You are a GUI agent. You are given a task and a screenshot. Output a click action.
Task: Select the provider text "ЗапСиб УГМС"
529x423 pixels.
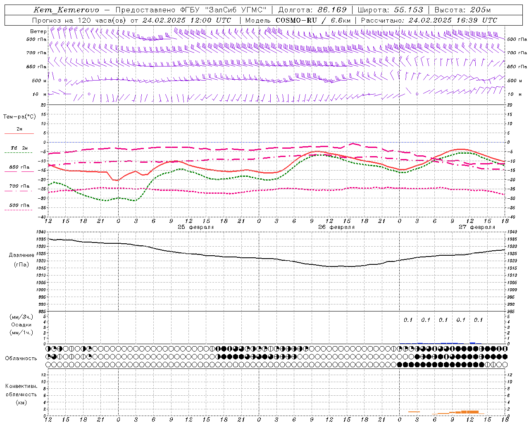236,10
